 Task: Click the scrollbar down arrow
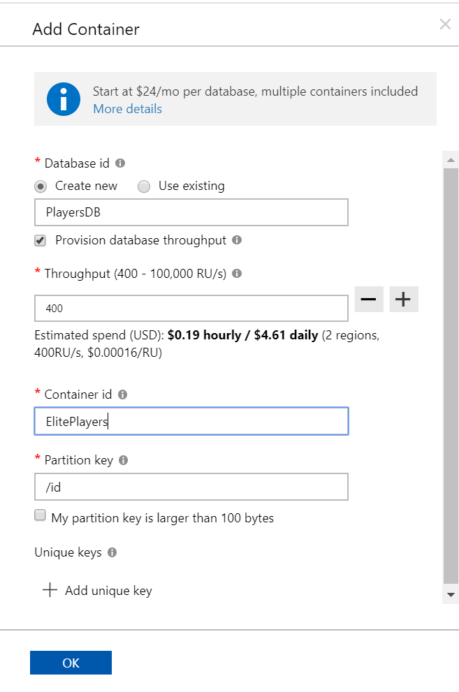pyautogui.click(x=451, y=594)
